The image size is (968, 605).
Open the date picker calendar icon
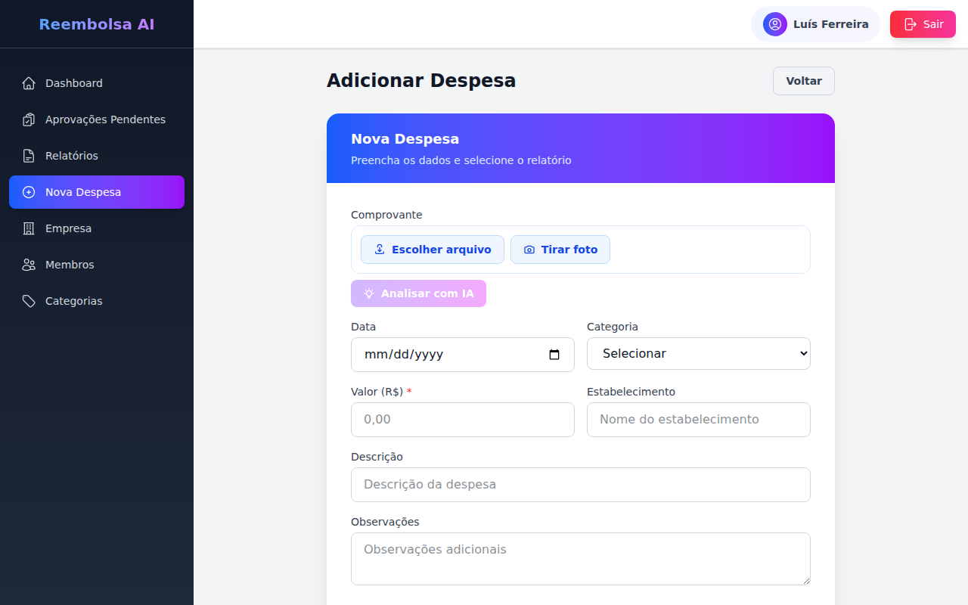click(554, 355)
